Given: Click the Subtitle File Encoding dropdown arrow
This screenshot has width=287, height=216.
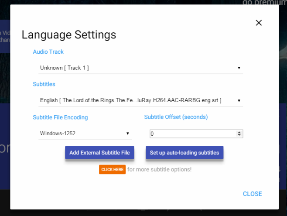Looking at the screenshot, I should point(127,134).
